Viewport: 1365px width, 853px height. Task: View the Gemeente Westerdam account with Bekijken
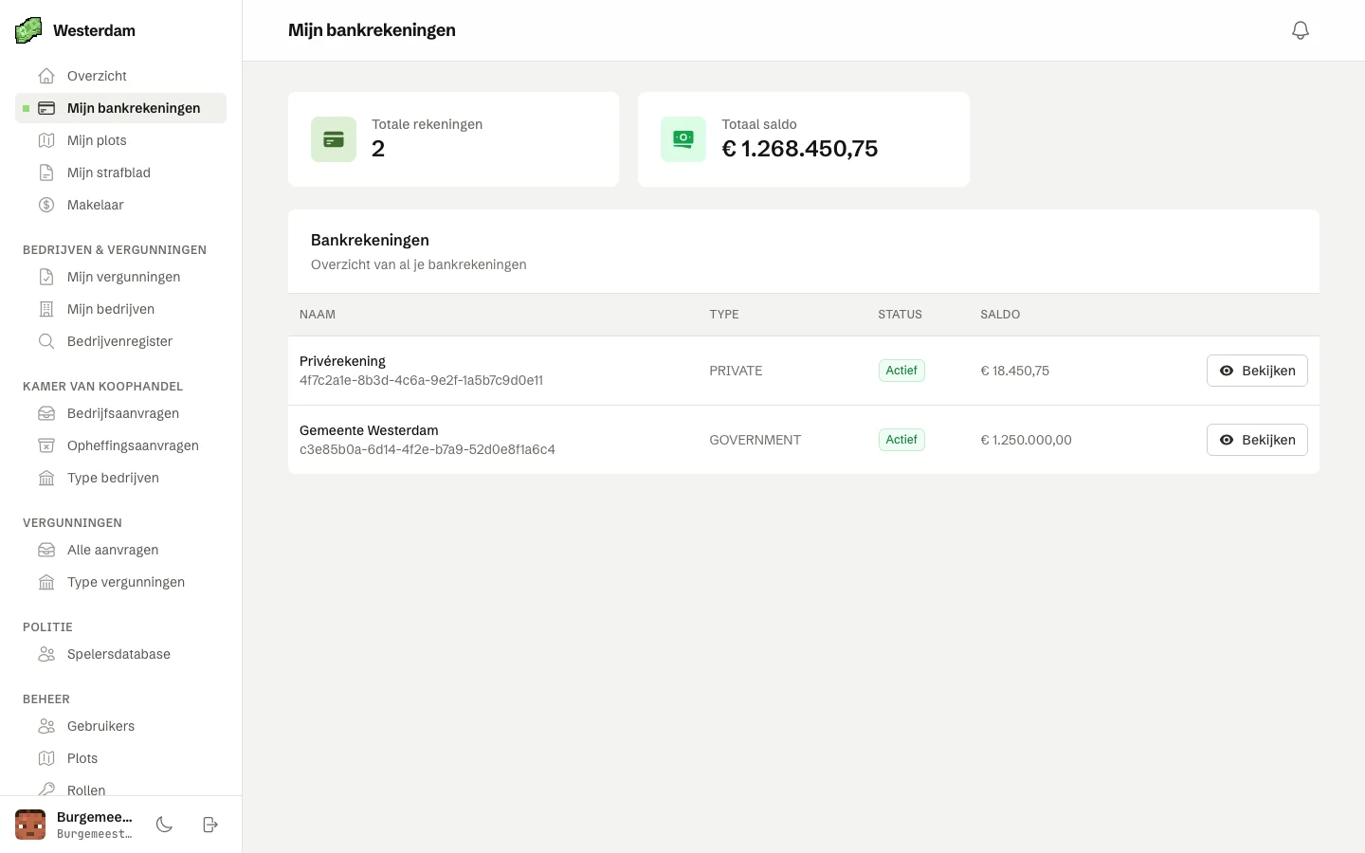(1257, 440)
